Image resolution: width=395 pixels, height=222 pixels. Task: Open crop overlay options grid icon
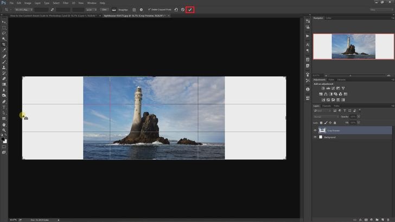pos(134,9)
